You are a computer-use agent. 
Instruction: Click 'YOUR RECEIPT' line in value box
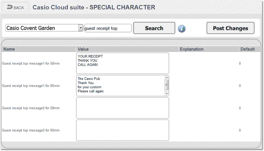(x=90, y=56)
